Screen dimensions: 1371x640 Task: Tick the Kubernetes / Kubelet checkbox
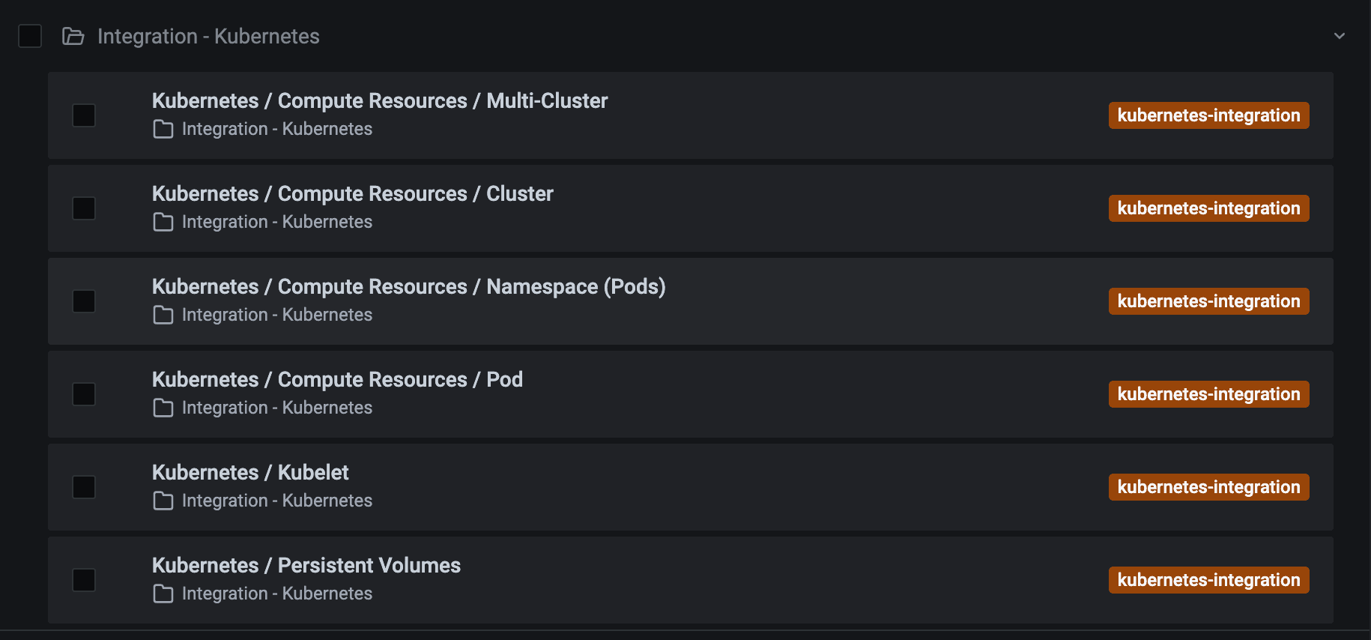[84, 487]
